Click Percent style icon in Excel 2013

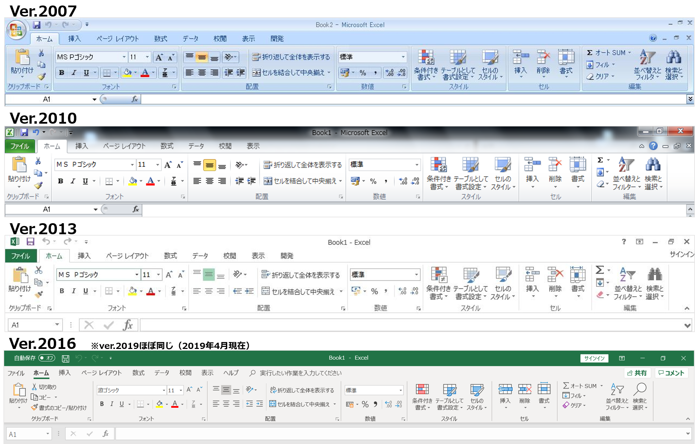click(375, 291)
